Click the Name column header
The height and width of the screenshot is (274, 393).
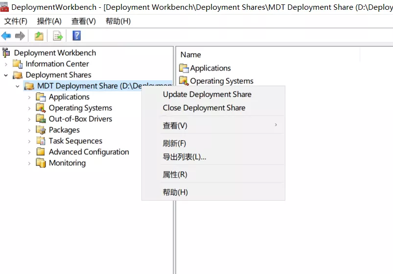point(191,55)
